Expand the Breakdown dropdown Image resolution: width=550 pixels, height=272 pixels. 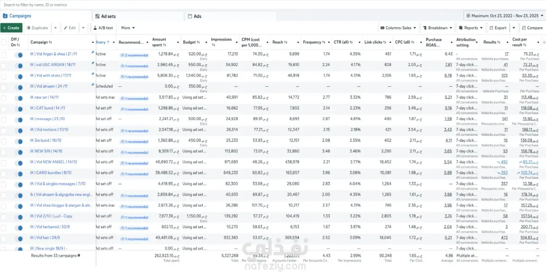(x=437, y=28)
